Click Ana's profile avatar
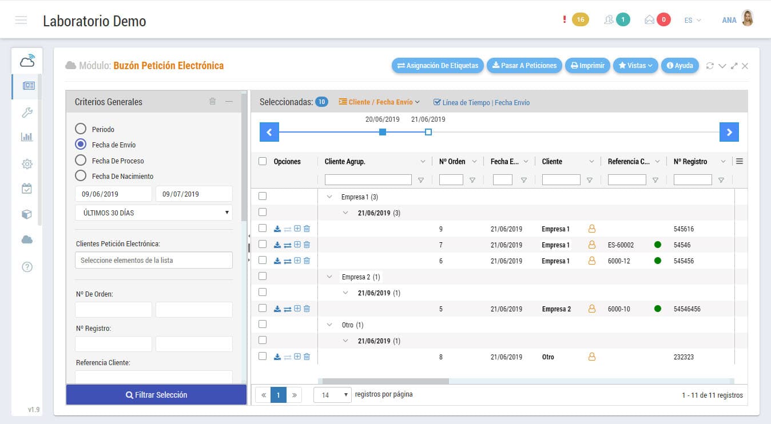 [x=748, y=19]
